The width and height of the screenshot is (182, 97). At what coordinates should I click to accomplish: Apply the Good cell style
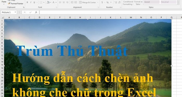point(152,2)
